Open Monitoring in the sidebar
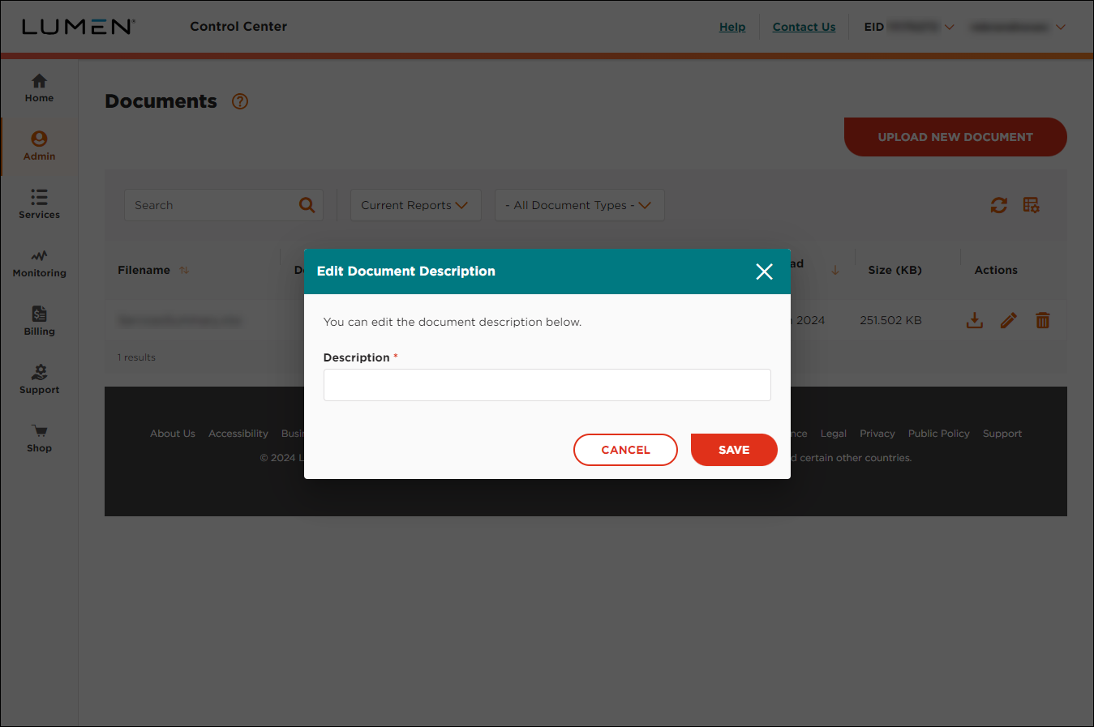 [39, 263]
